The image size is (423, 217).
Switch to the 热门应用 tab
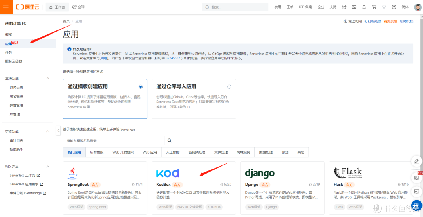pyautogui.click(x=74, y=152)
